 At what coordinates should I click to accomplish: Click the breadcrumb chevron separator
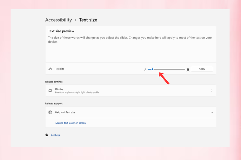click(76, 20)
